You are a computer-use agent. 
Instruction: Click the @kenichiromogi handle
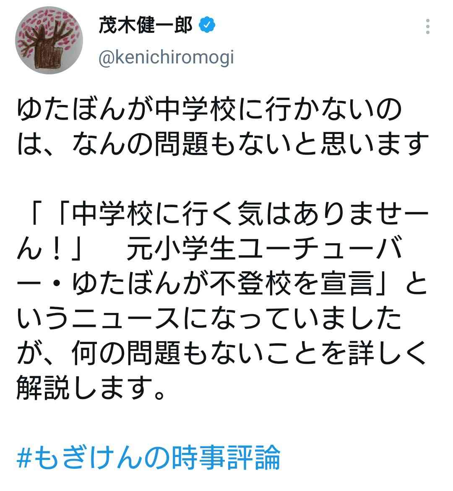(166, 58)
